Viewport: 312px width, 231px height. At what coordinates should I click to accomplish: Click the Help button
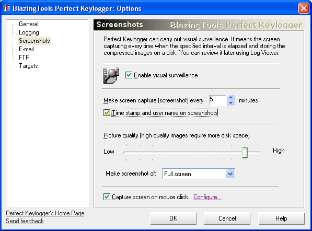[281, 218]
